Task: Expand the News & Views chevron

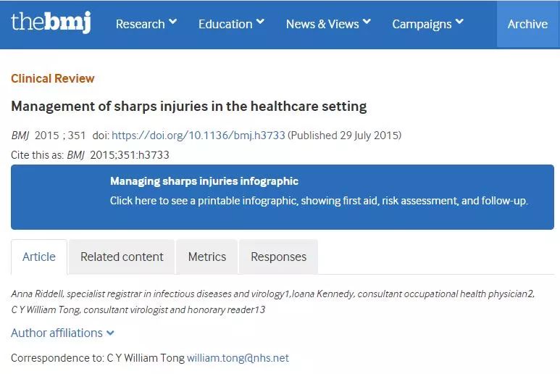Action: pos(367,22)
